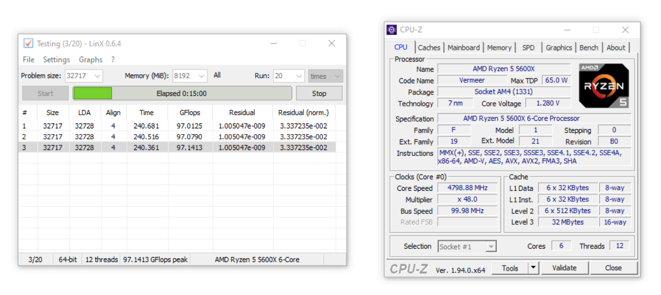Image resolution: width=661 pixels, height=295 pixels.
Task: Click the AMD Ryzen 5 logo image
Action: 604,86
